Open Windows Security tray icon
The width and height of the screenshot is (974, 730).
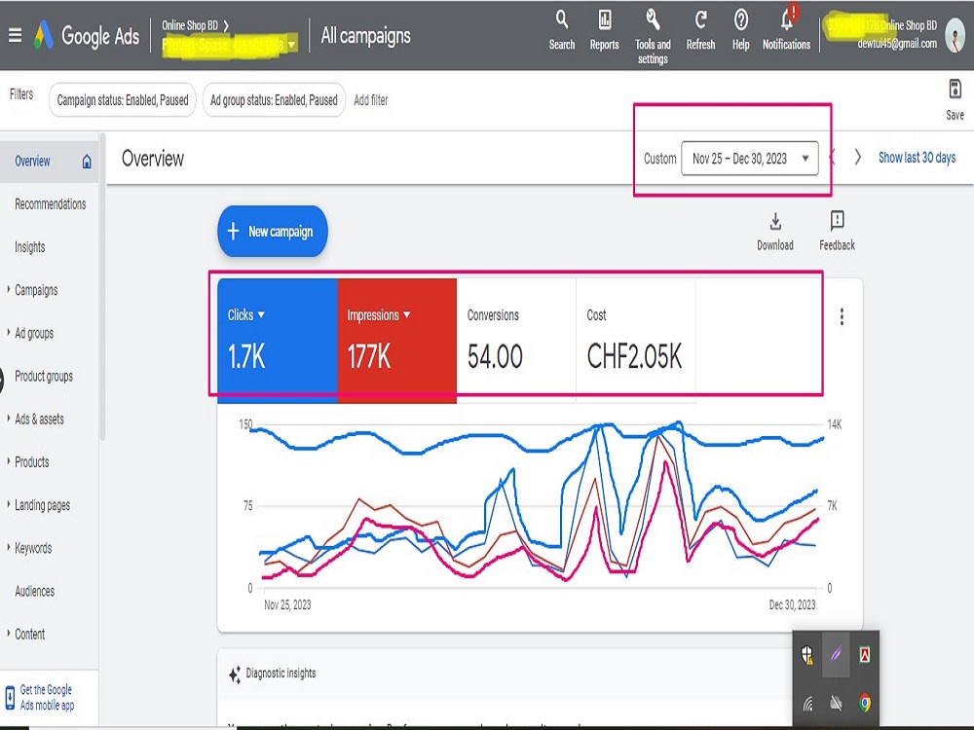click(x=806, y=654)
